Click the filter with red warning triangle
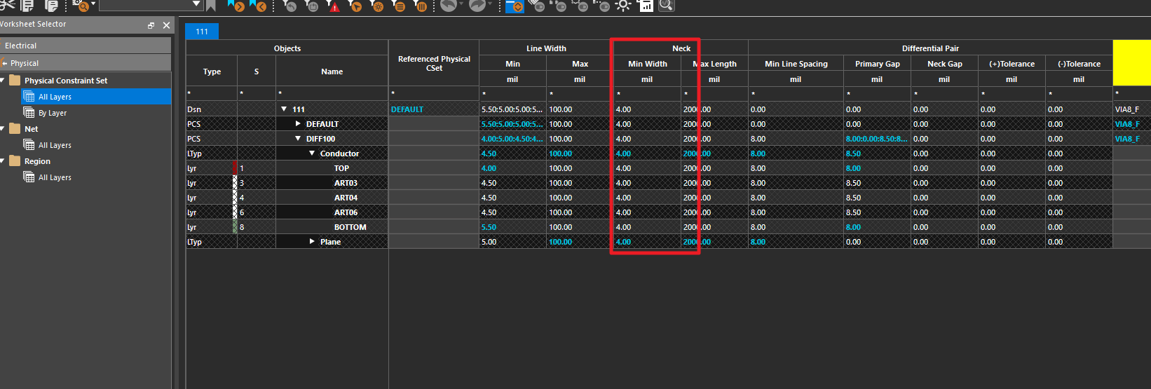This screenshot has height=389, width=1151. pos(333,6)
